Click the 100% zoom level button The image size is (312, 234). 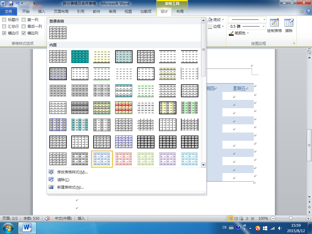pyautogui.click(x=263, y=218)
